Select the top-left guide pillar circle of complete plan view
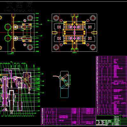This screenshot has height=127, width=127. [56, 18]
